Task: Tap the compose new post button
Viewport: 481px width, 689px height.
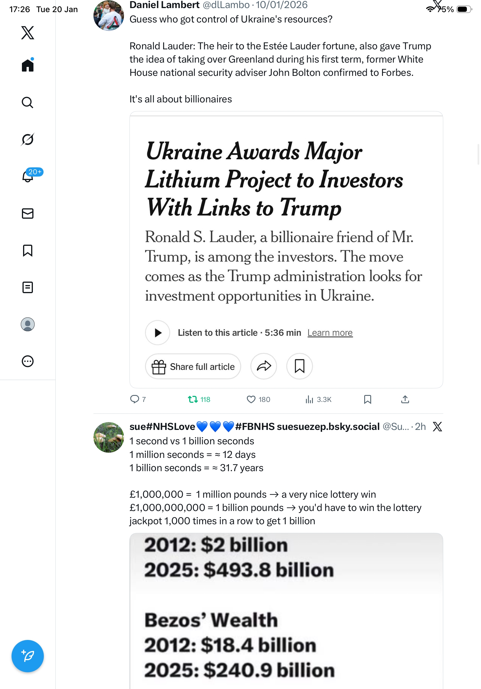Action: pyautogui.click(x=28, y=656)
